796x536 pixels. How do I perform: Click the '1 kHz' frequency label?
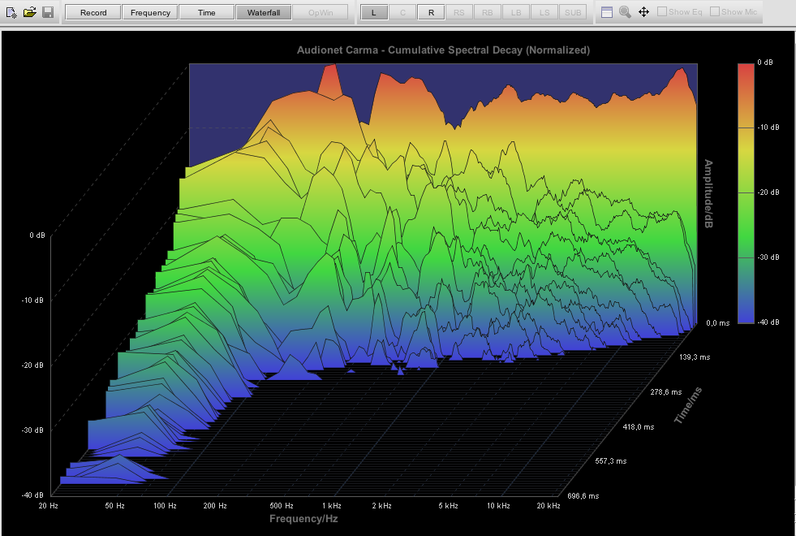(x=332, y=505)
